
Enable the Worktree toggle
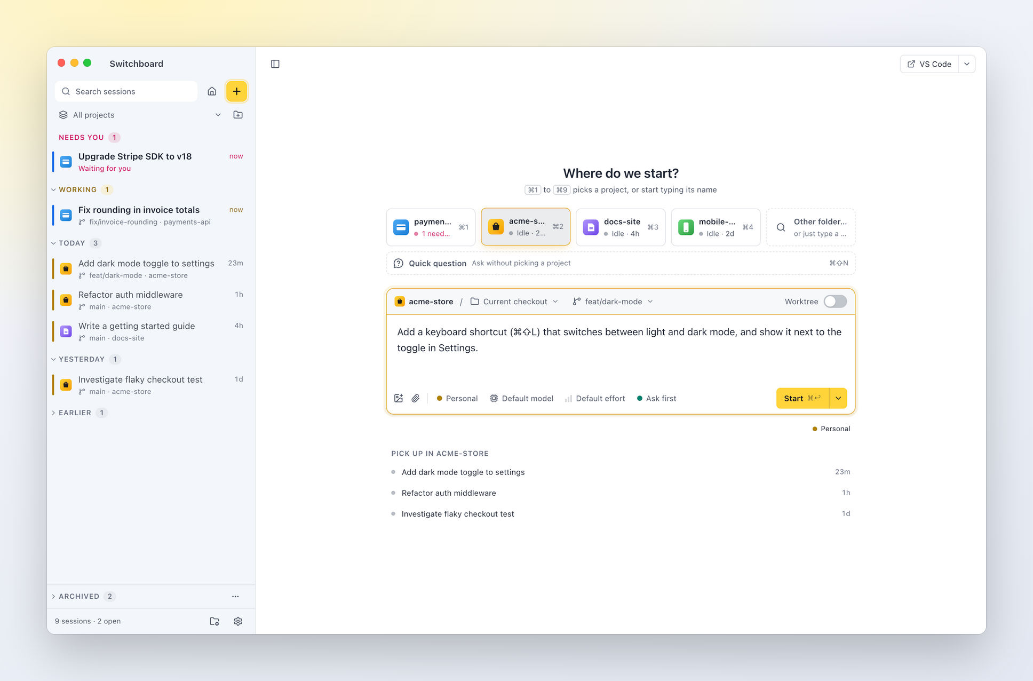[x=835, y=302]
